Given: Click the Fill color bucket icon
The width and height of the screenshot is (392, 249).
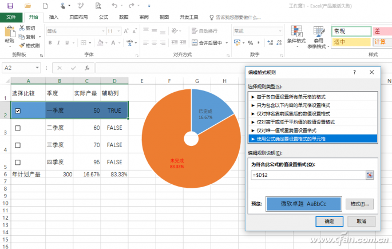Looking at the screenshot, I should pyautogui.click(x=100, y=43).
